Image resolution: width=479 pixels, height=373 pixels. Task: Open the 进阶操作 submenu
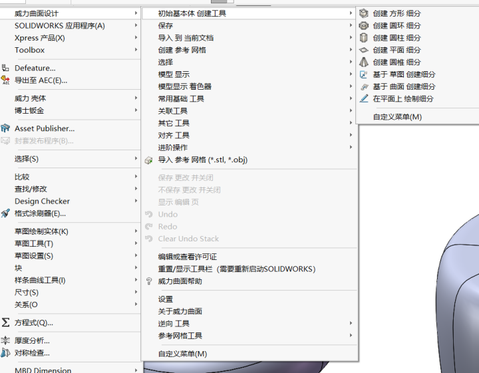(x=249, y=148)
